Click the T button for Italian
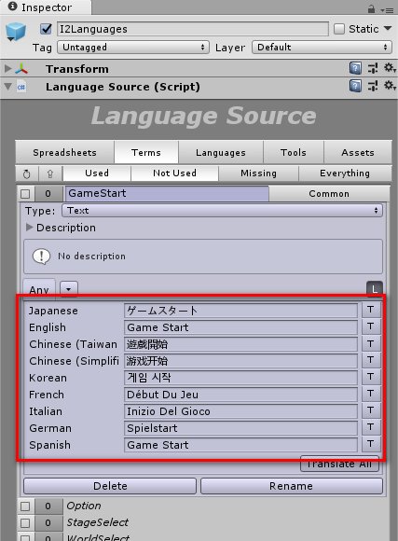398x541 pixels. (x=371, y=409)
